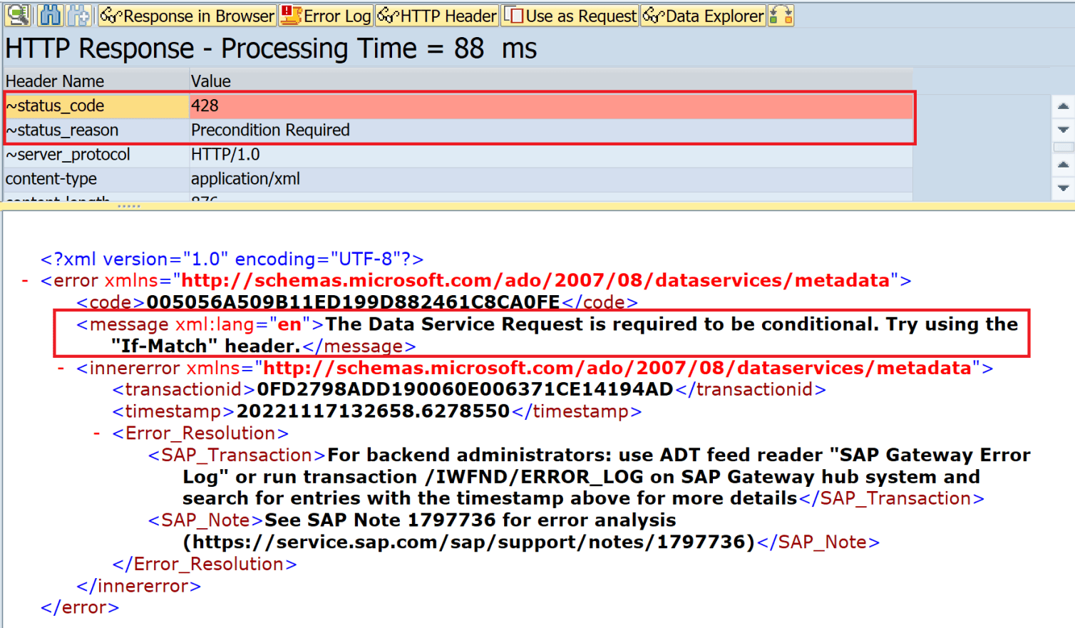Select the ~status_reason header cell
Screen dimensions: 1075x628
pyautogui.click(x=96, y=130)
